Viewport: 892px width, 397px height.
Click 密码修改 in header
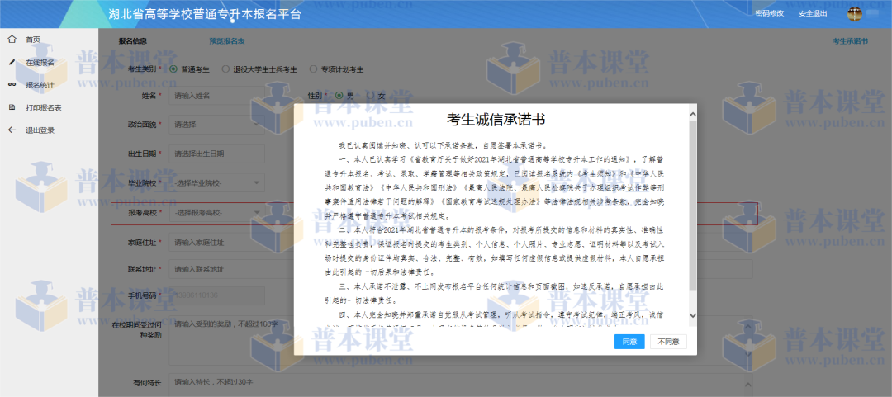[769, 14]
